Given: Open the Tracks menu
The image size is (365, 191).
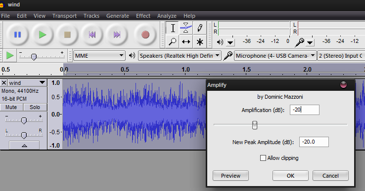Looking at the screenshot, I should 91,16.
